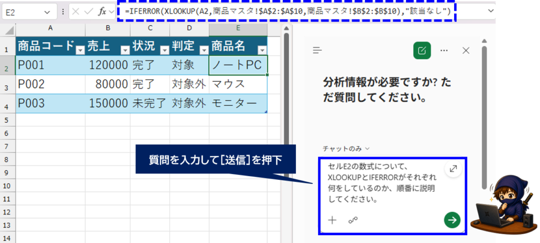
Task: Click the green send arrow button
Action: [452, 220]
